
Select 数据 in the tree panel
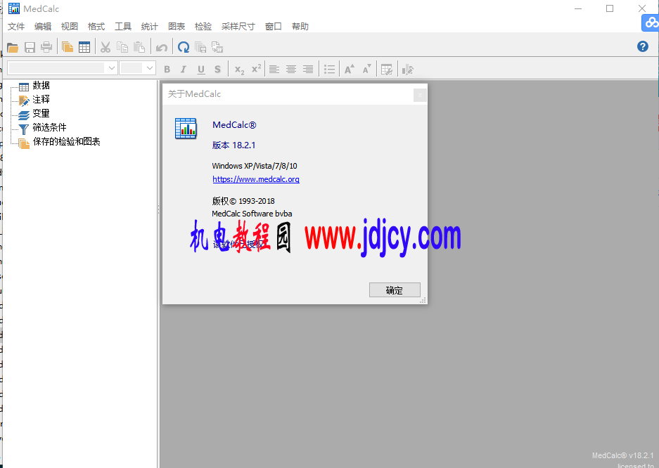41,85
